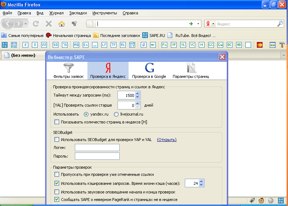Uncheck 'Использовать кэширование запросов' checkbox

tap(57, 183)
